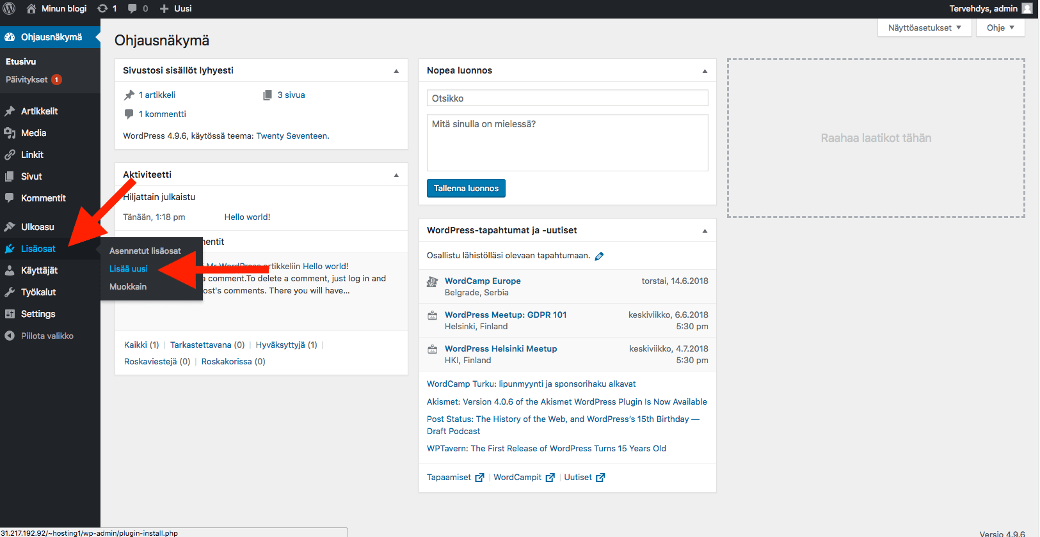Viewport: 1040px width, 537px height.
Task: Open WordCamp Turku lipunmyynti news link
Action: [531, 384]
